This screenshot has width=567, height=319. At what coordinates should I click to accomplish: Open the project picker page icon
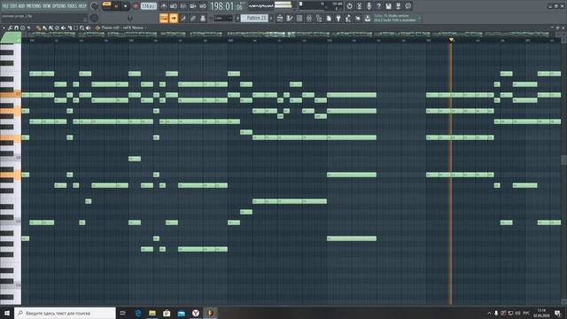click(x=329, y=18)
